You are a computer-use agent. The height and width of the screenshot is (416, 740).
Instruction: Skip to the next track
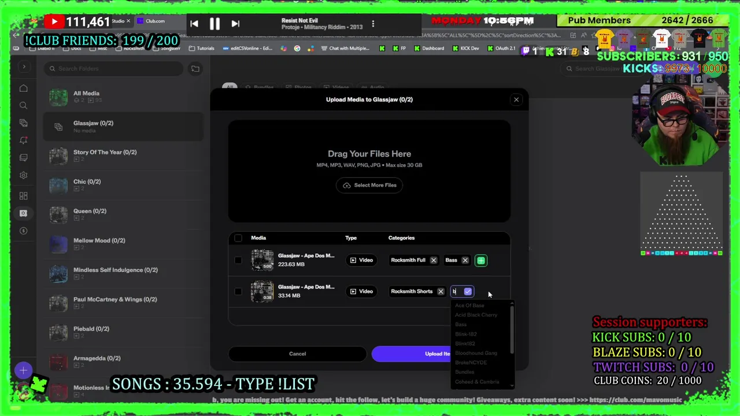tap(235, 24)
